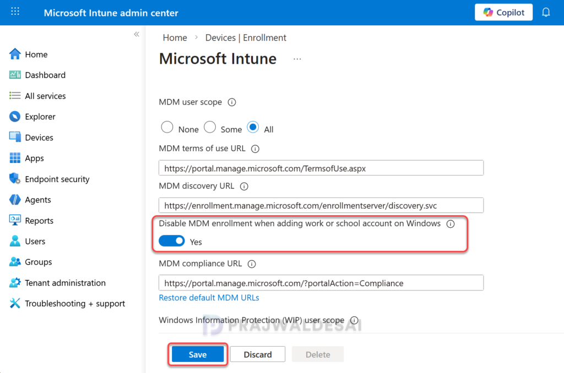Image resolution: width=564 pixels, height=373 pixels.
Task: Click the Groups people icon
Action: (15, 262)
